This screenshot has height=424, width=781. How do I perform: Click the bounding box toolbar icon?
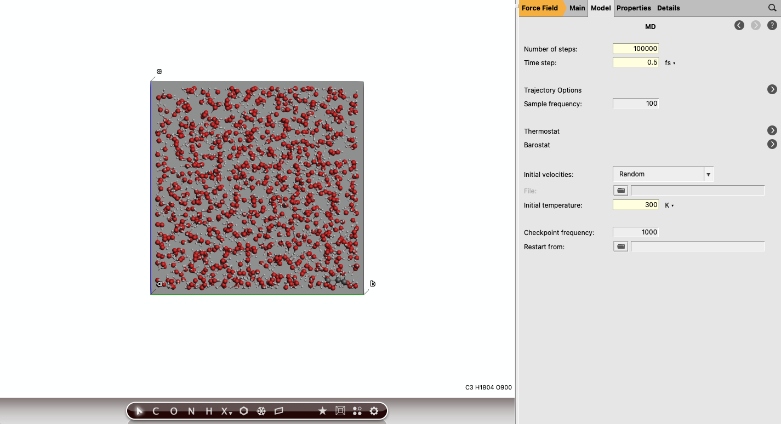pos(340,411)
